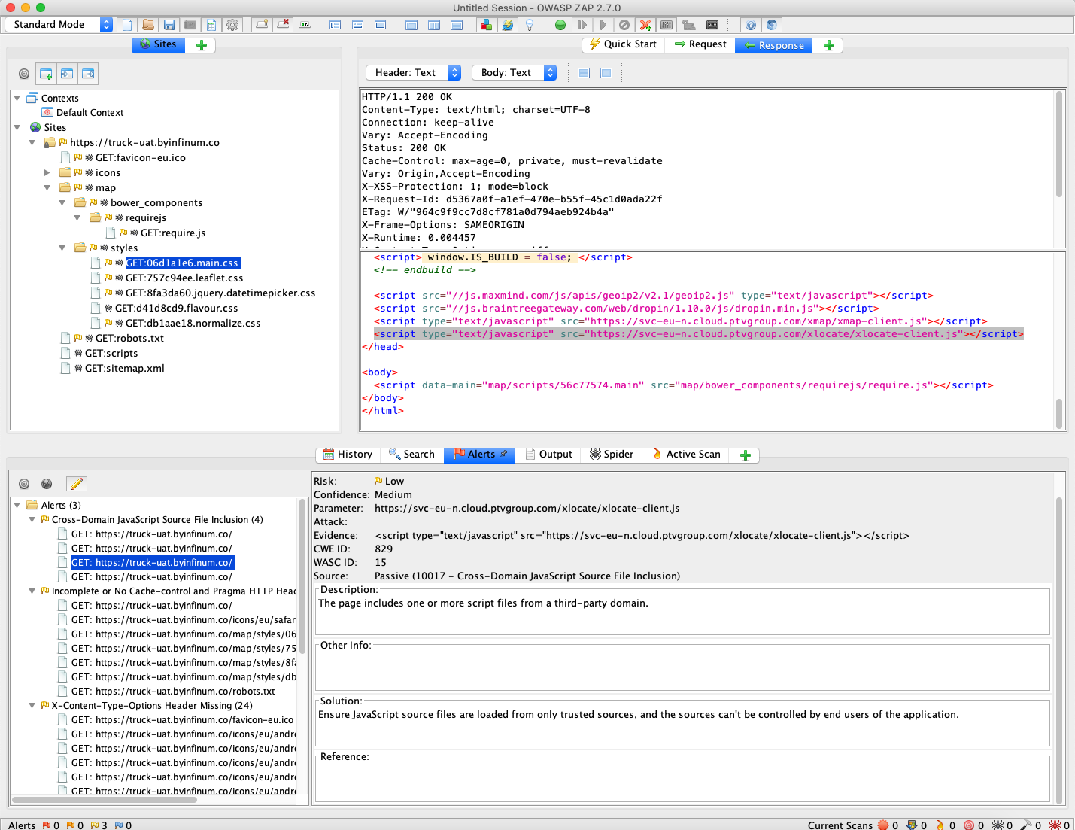
Task: Select GET:robots.txt in the Sites tree
Action: click(x=129, y=339)
